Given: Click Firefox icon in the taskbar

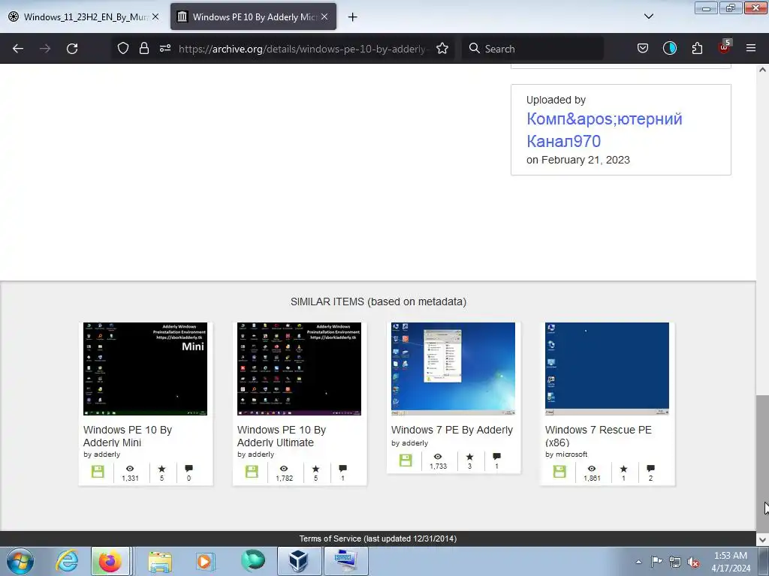Looking at the screenshot, I should [x=110, y=561].
